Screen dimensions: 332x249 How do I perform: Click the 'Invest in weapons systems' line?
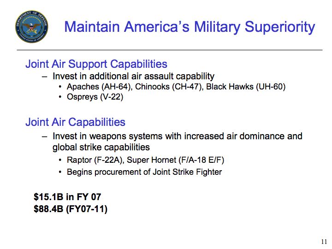[177, 136]
